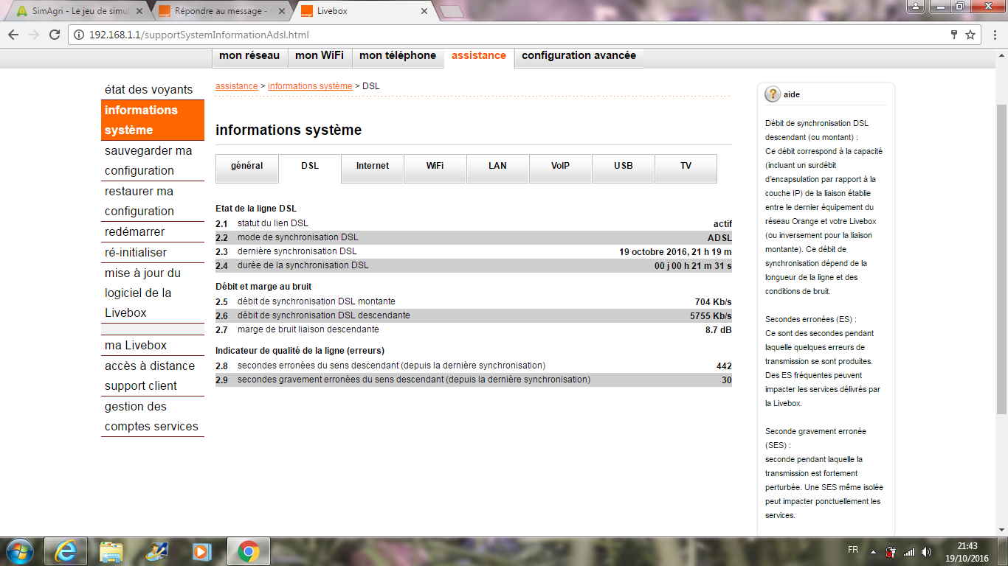This screenshot has height=566, width=1008.
Task: Show hidden system tray icons
Action: tap(874, 551)
